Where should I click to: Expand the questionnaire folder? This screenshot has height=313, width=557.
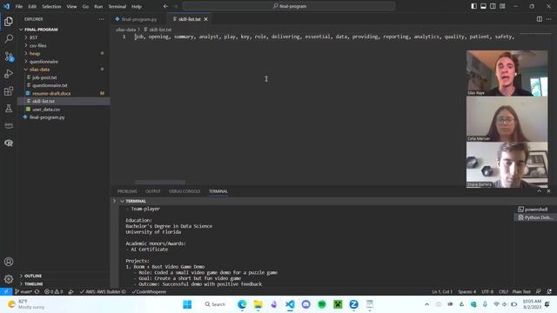[x=44, y=62]
